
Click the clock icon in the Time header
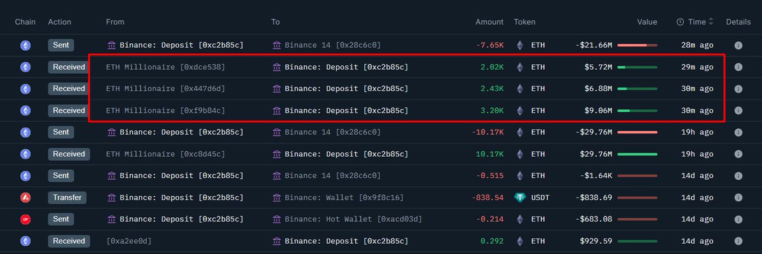point(680,22)
